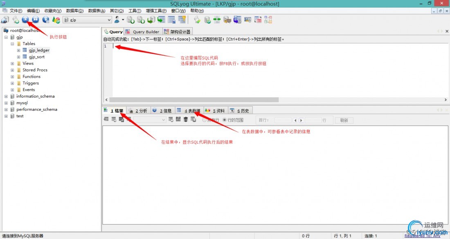
Task: Click the query with green check icon
Action: pos(197,20)
